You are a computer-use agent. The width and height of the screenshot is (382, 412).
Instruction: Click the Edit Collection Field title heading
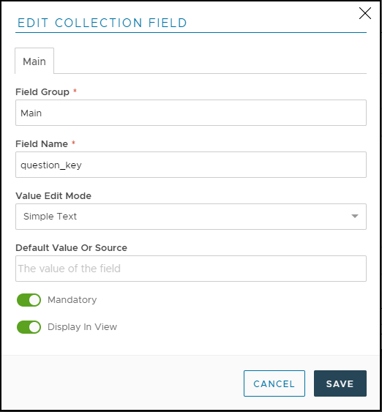click(x=102, y=23)
